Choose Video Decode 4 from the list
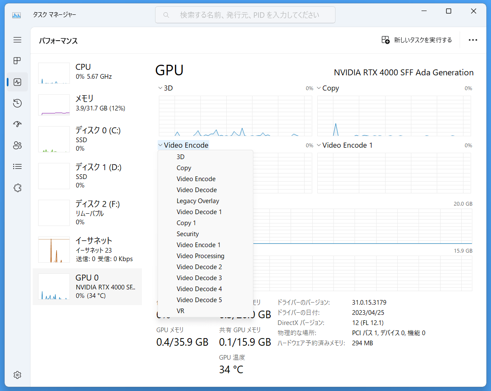491x391 pixels. click(x=205, y=289)
